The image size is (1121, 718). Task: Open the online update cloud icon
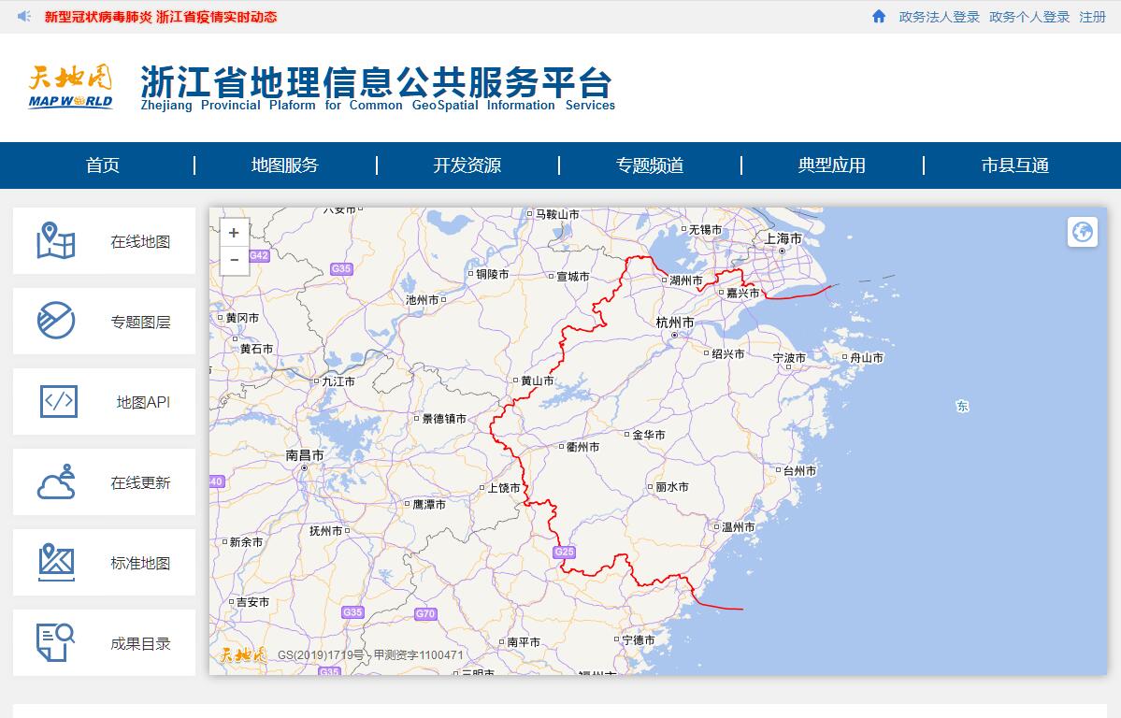[56, 482]
